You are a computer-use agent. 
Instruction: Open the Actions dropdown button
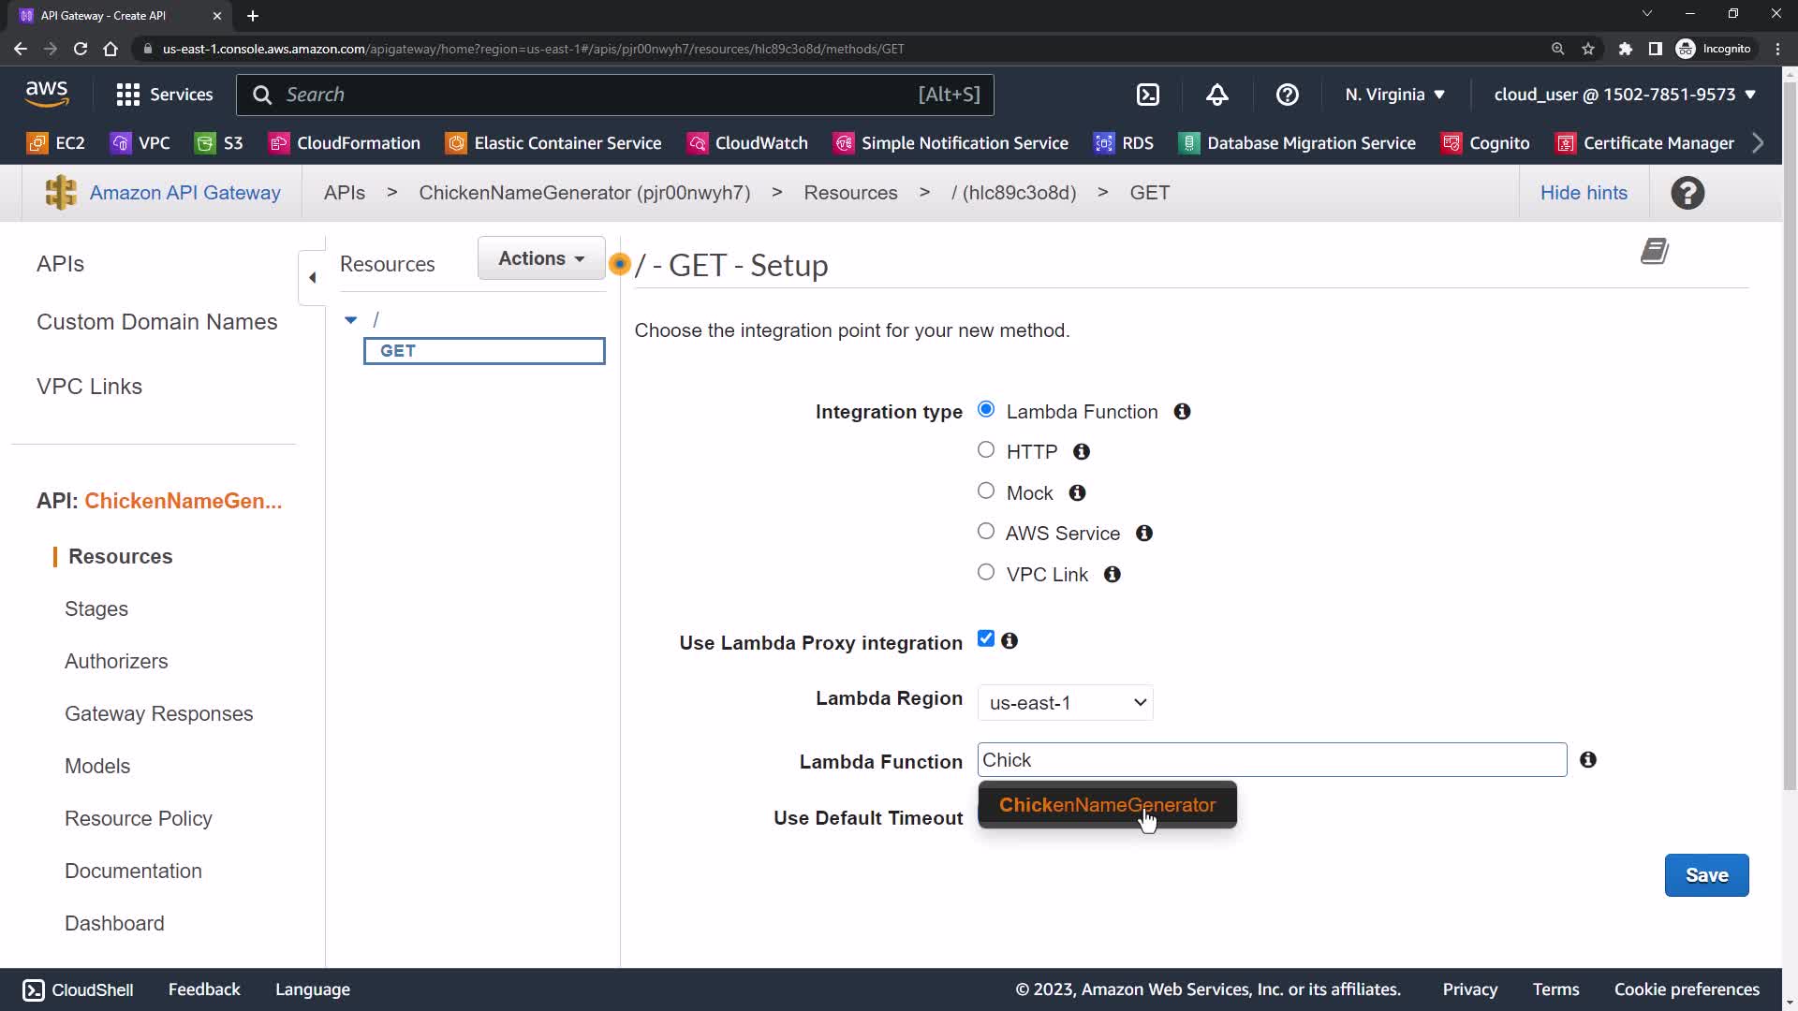(x=541, y=258)
